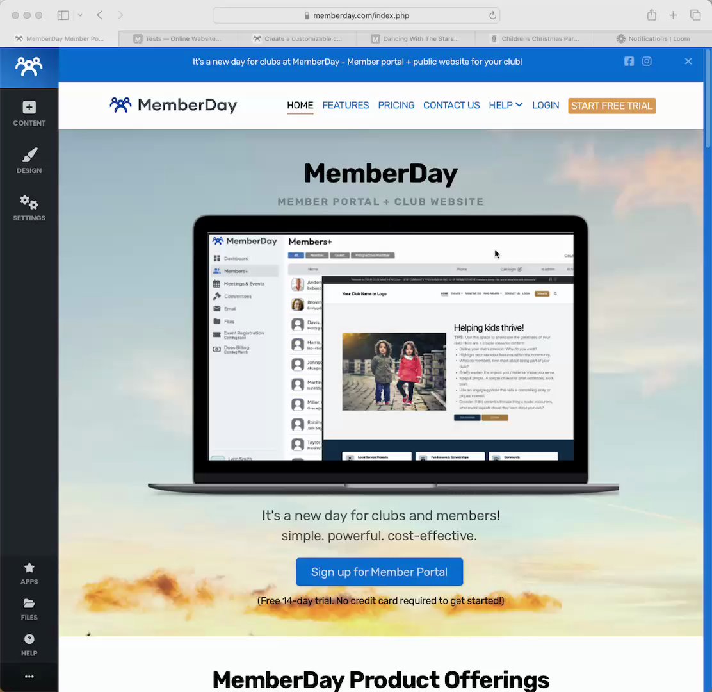Image resolution: width=712 pixels, height=692 pixels.
Task: Switch to Childrens Christmas Party tab
Action: (535, 38)
